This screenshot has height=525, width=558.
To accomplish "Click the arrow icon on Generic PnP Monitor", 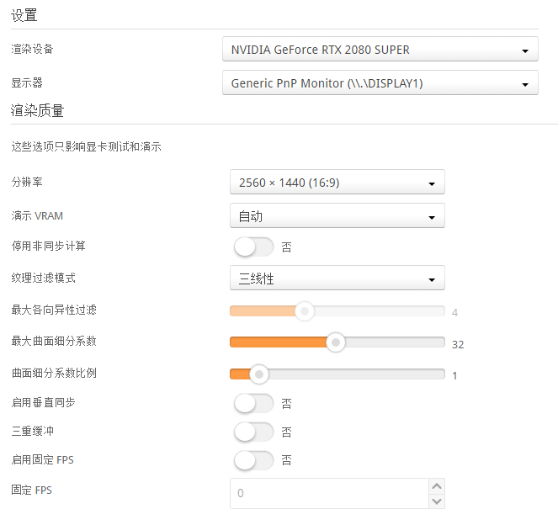I will (524, 84).
